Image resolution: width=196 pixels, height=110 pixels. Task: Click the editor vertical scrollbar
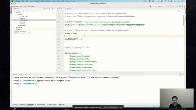pyautogui.click(x=184, y=20)
